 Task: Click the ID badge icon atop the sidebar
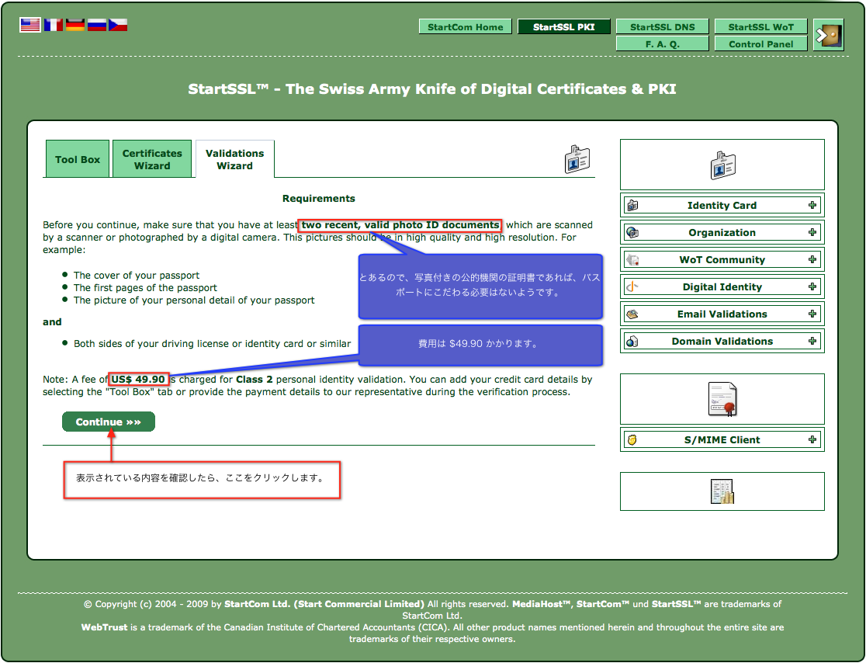pyautogui.click(x=722, y=165)
